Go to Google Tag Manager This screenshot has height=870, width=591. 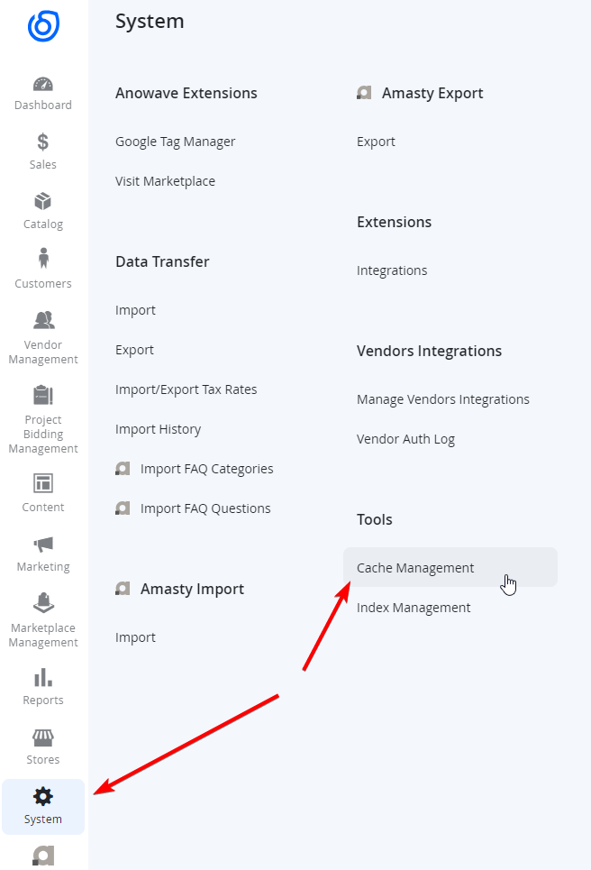(175, 142)
